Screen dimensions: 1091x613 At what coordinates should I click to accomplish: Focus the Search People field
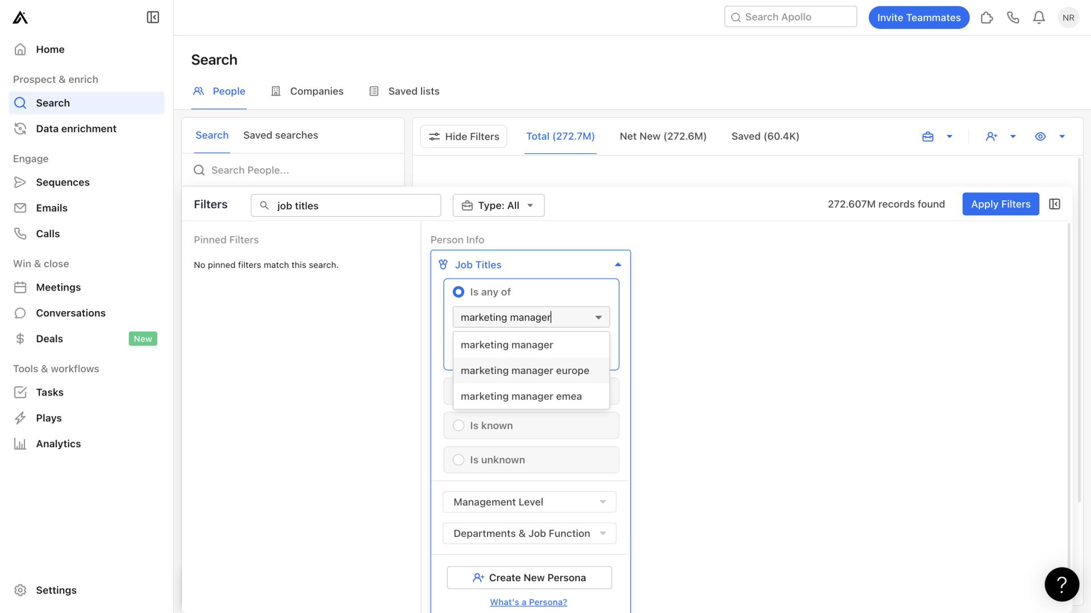tap(293, 170)
